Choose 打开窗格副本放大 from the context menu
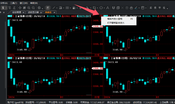 tap(119, 23)
